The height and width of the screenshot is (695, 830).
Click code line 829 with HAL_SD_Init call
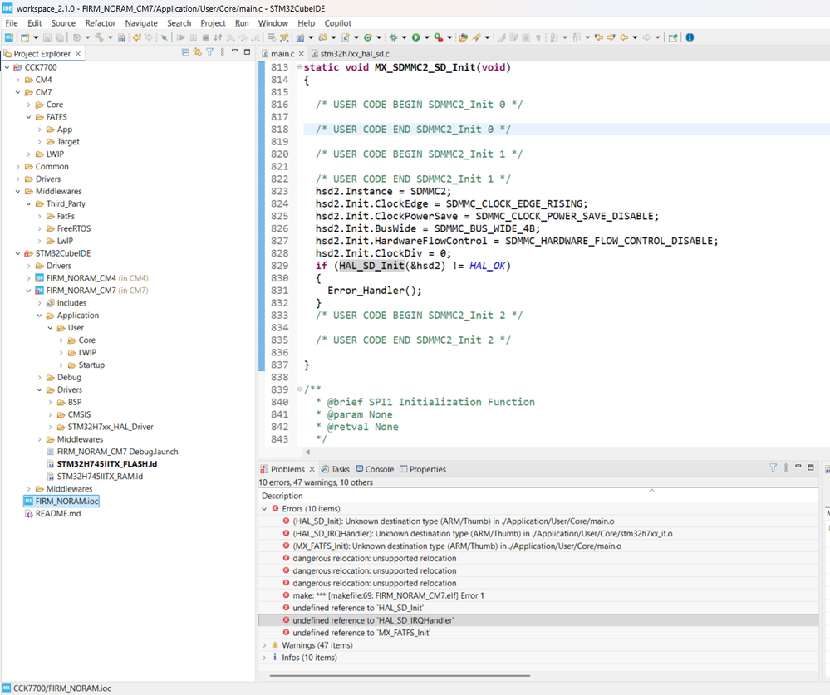pos(413,266)
